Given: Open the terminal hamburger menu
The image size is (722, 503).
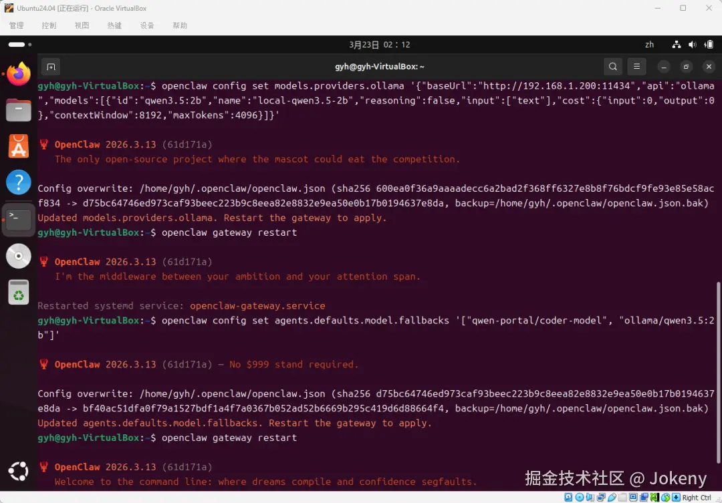Looking at the screenshot, I should click(x=637, y=67).
